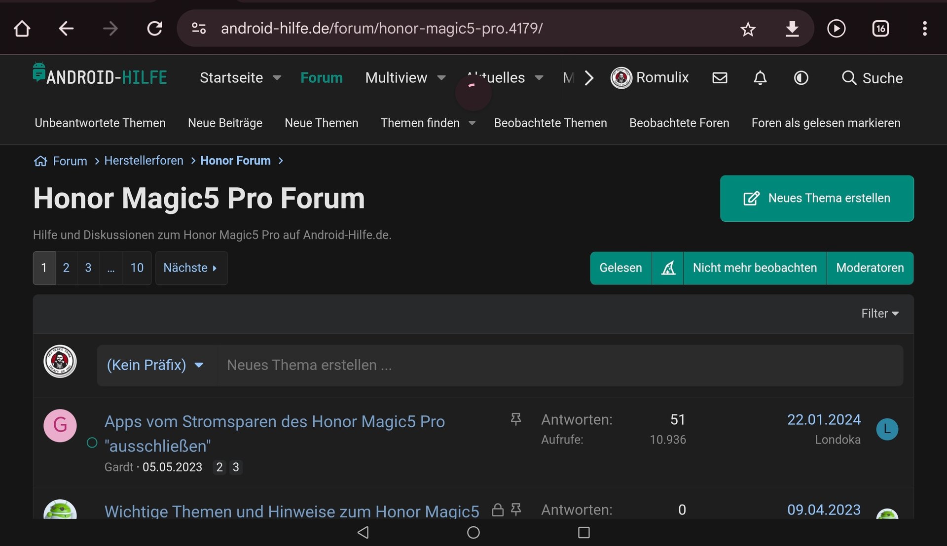Bookmark page with star icon
947x546 pixels.
point(748,29)
